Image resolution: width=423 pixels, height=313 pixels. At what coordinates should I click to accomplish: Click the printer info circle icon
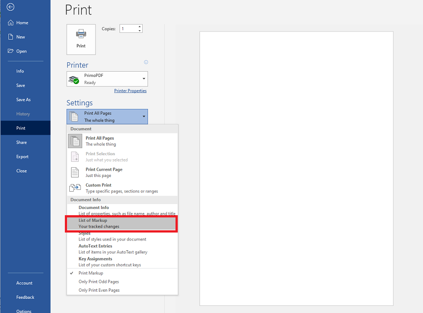[x=146, y=62]
